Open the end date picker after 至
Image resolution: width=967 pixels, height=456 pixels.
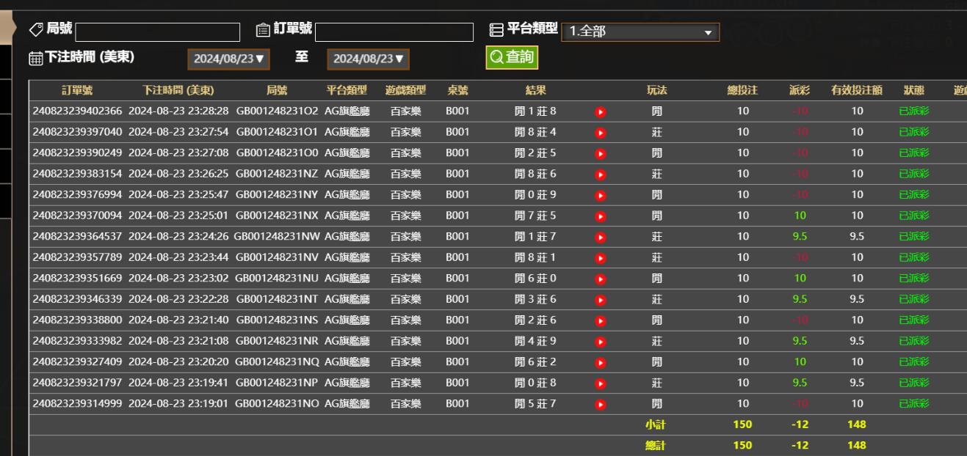[369, 58]
